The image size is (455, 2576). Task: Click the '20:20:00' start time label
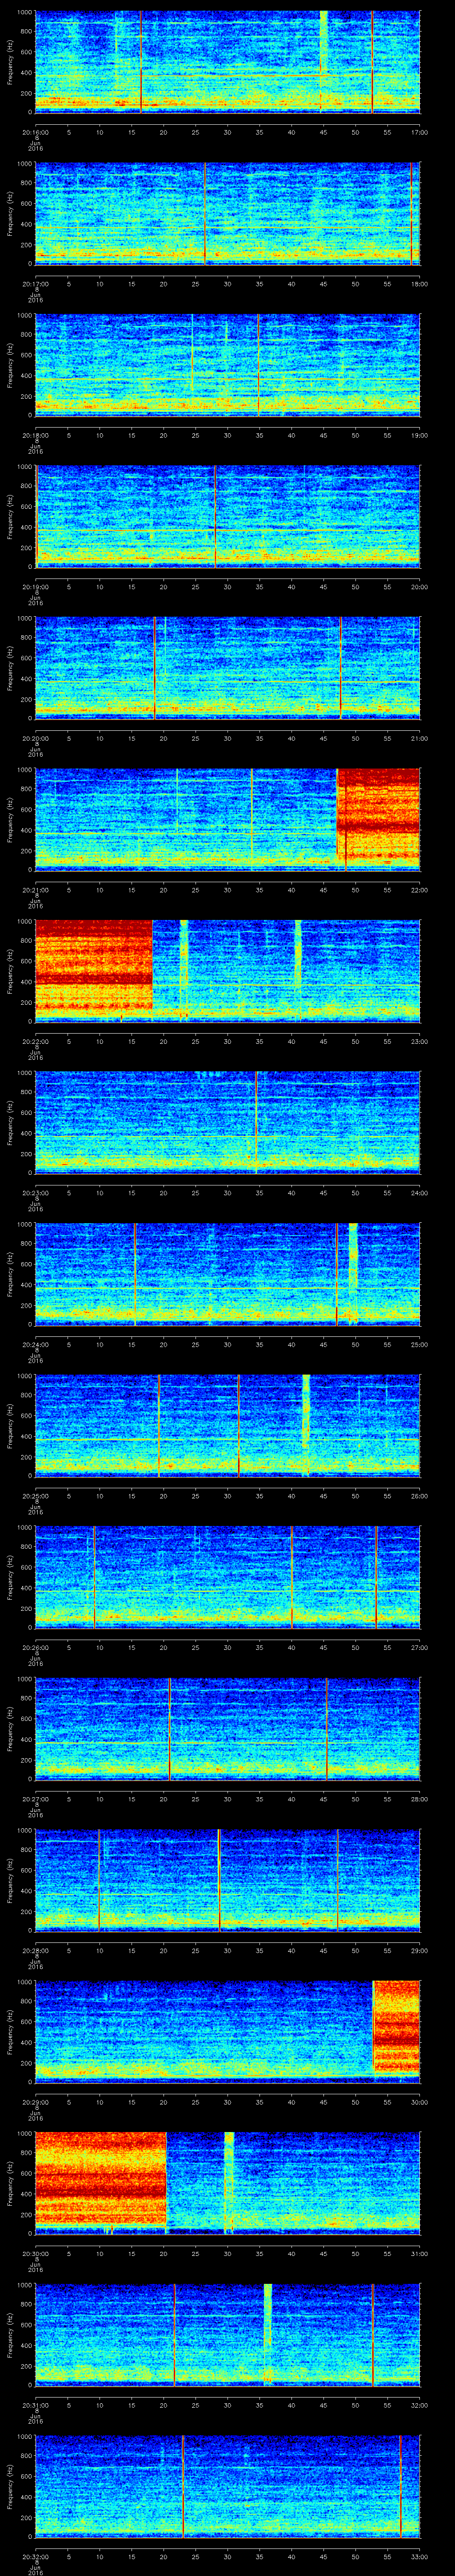click(35, 738)
